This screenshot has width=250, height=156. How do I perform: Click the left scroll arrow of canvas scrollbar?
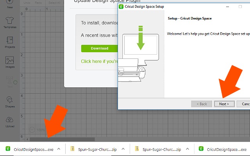click(x=27, y=139)
